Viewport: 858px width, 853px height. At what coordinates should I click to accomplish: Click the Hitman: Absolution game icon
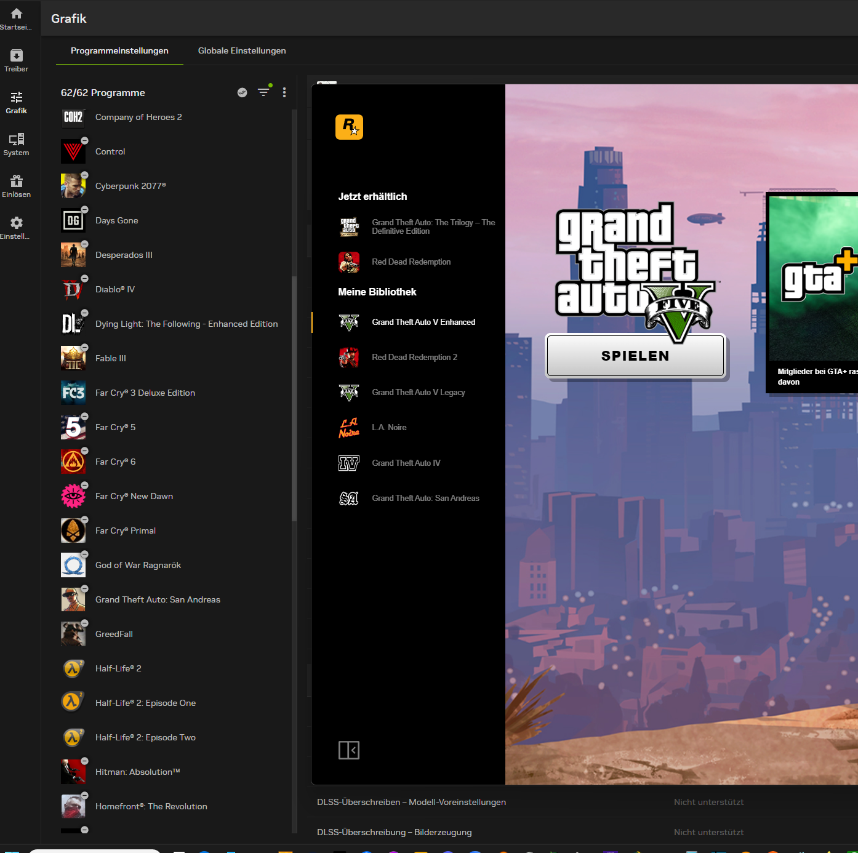(73, 772)
